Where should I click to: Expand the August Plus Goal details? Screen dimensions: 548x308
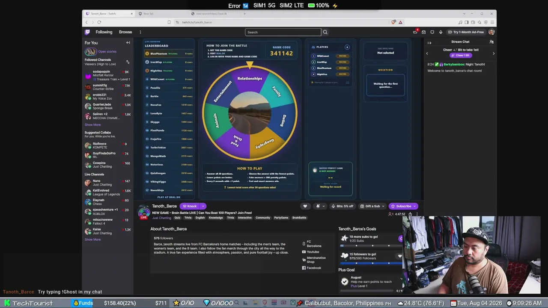[402, 279]
